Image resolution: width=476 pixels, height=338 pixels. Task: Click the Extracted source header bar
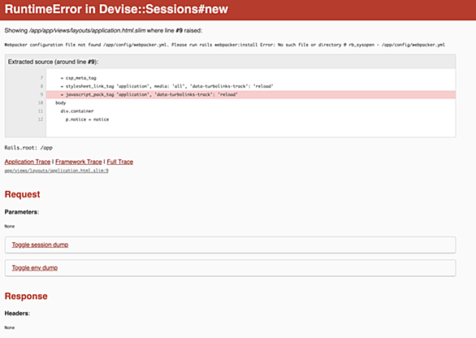pos(230,62)
